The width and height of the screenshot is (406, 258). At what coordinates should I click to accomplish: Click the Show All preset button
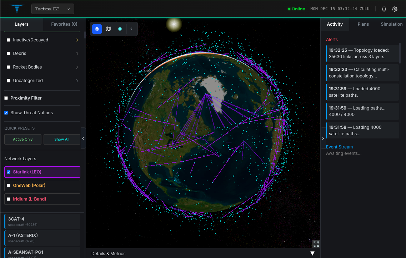point(62,140)
